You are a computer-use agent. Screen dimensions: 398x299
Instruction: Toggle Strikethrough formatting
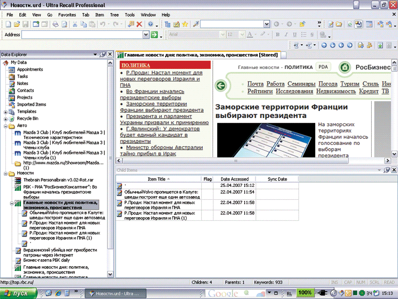312,34
